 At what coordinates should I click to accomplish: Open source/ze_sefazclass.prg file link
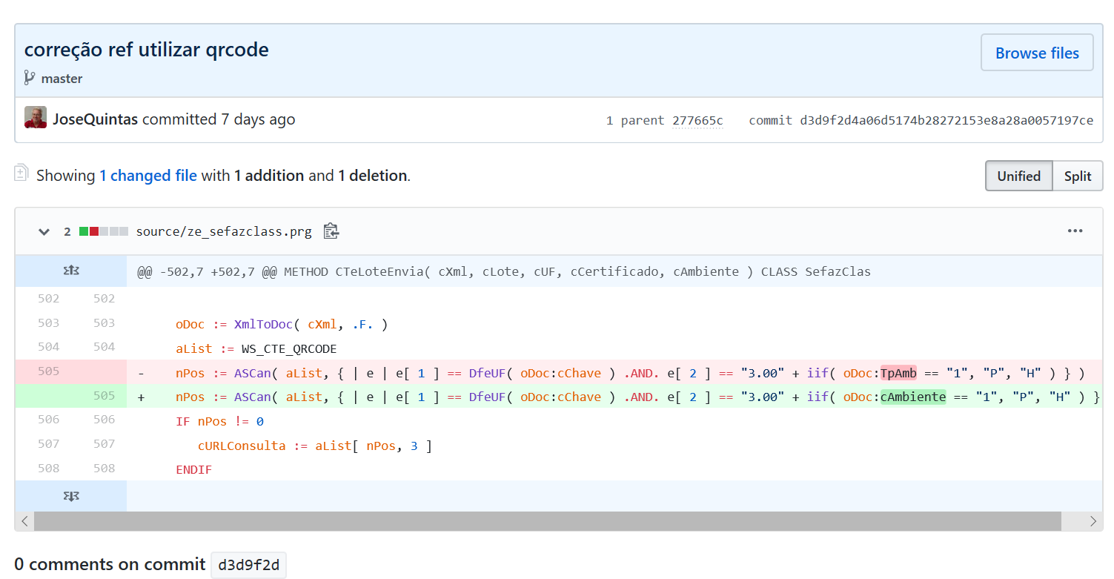[224, 232]
